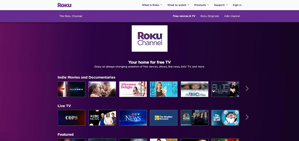Click the Your home for free TV heading
Viewport: 299px width, 141px height.
pyautogui.click(x=149, y=62)
